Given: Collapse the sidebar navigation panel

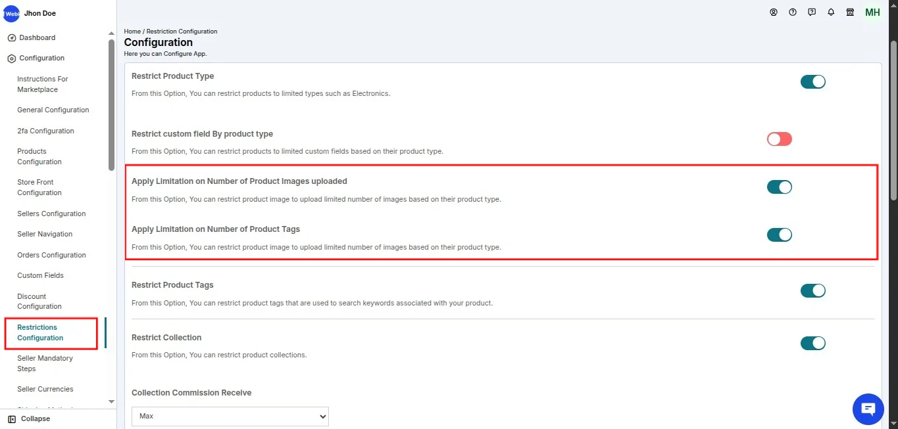Looking at the screenshot, I should coord(29,419).
